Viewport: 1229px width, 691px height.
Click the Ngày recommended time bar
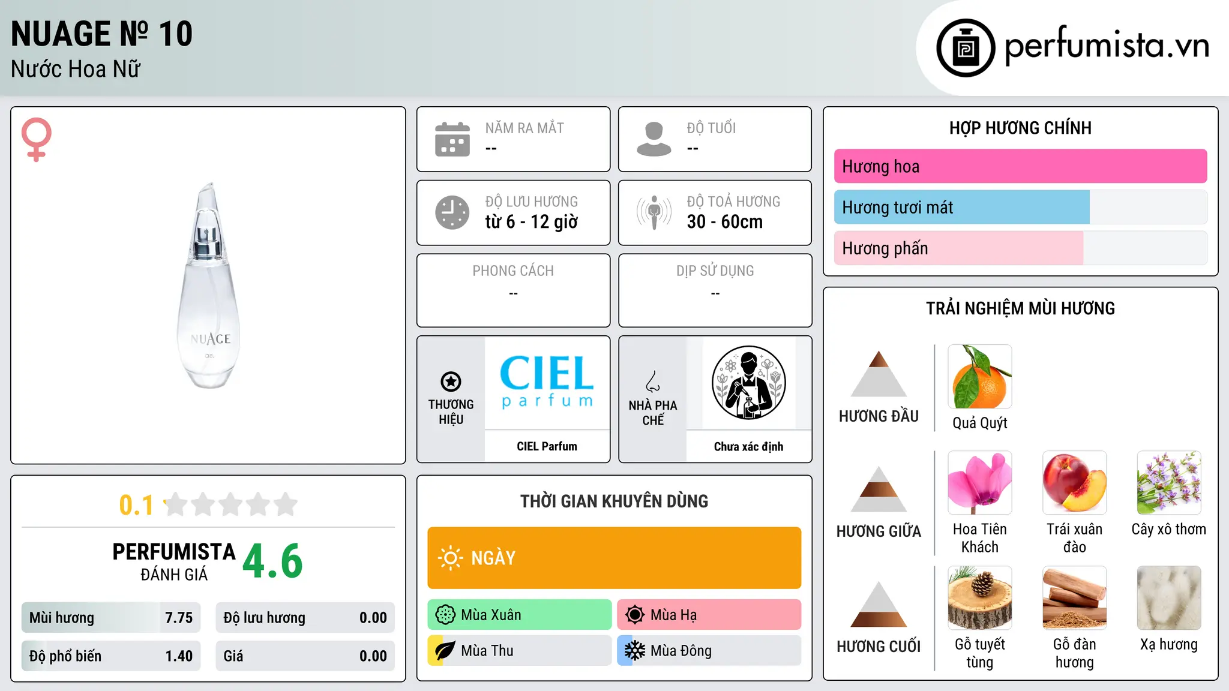[x=614, y=558]
